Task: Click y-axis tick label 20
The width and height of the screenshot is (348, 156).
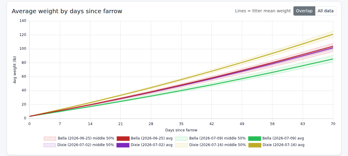Action: point(24,104)
